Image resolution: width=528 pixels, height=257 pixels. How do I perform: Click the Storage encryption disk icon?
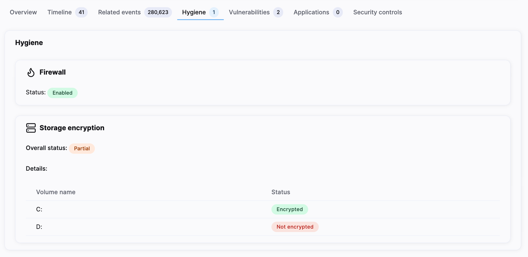click(x=31, y=128)
